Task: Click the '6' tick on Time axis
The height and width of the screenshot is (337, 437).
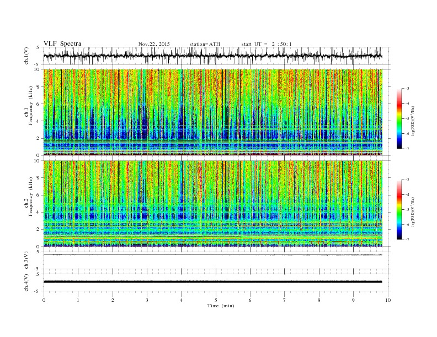Action: 250,300
